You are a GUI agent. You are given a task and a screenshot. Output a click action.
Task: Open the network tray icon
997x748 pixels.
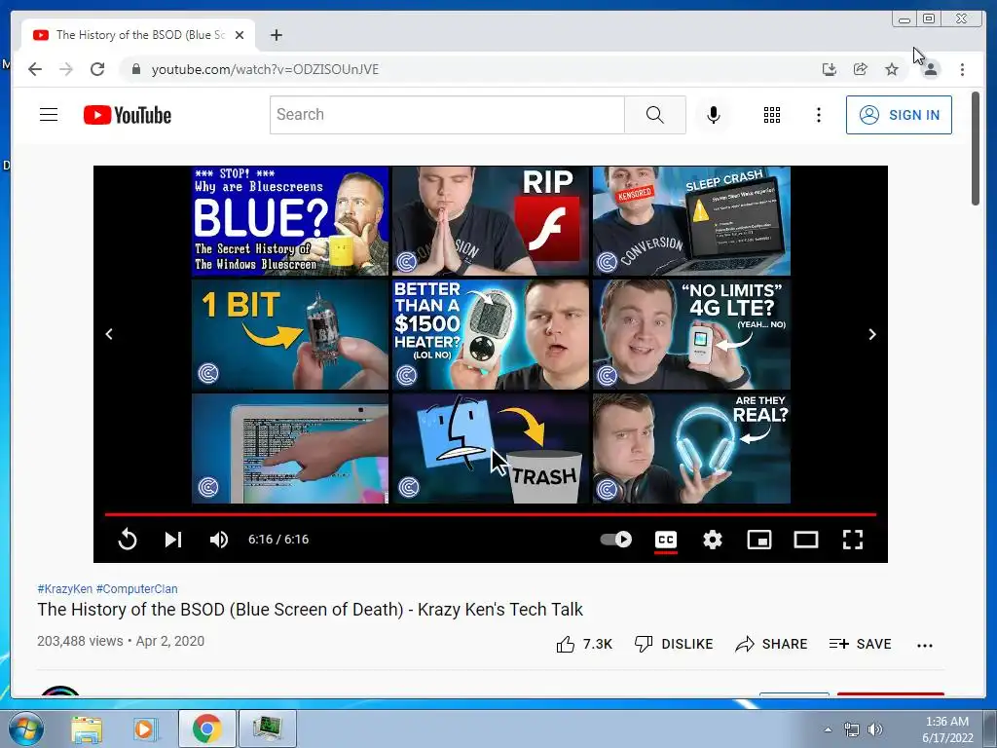tap(851, 729)
